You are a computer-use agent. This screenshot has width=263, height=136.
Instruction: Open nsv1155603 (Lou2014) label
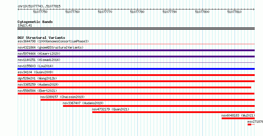tap(35, 66)
